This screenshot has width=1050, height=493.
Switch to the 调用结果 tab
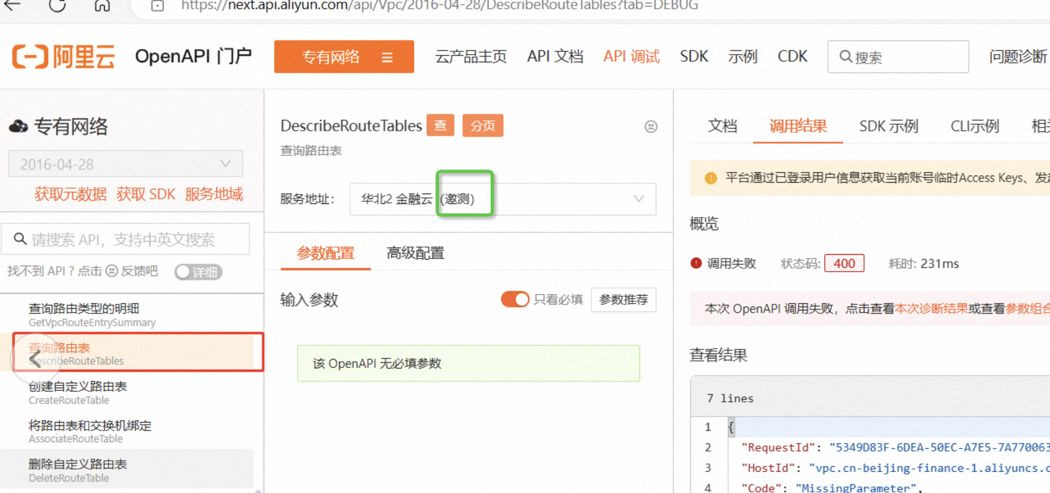pos(798,127)
